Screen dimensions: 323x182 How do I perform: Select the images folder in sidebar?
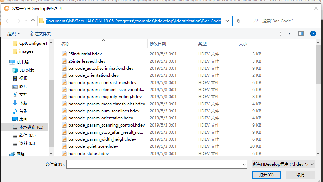(x=23, y=51)
